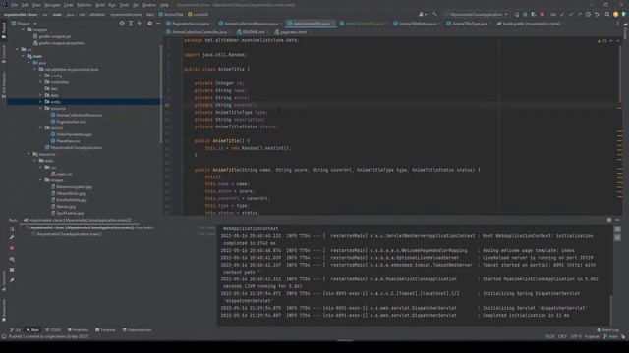Collapse the images folder

point(40,180)
